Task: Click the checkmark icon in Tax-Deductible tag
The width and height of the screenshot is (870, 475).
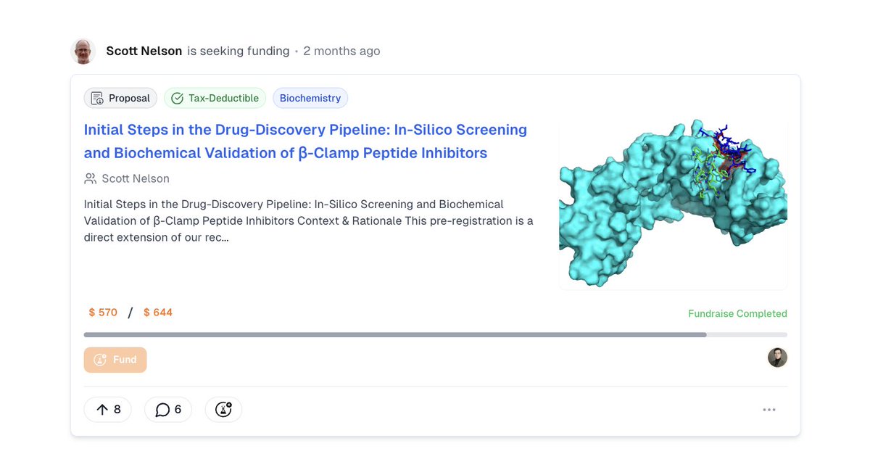Action: coord(177,98)
